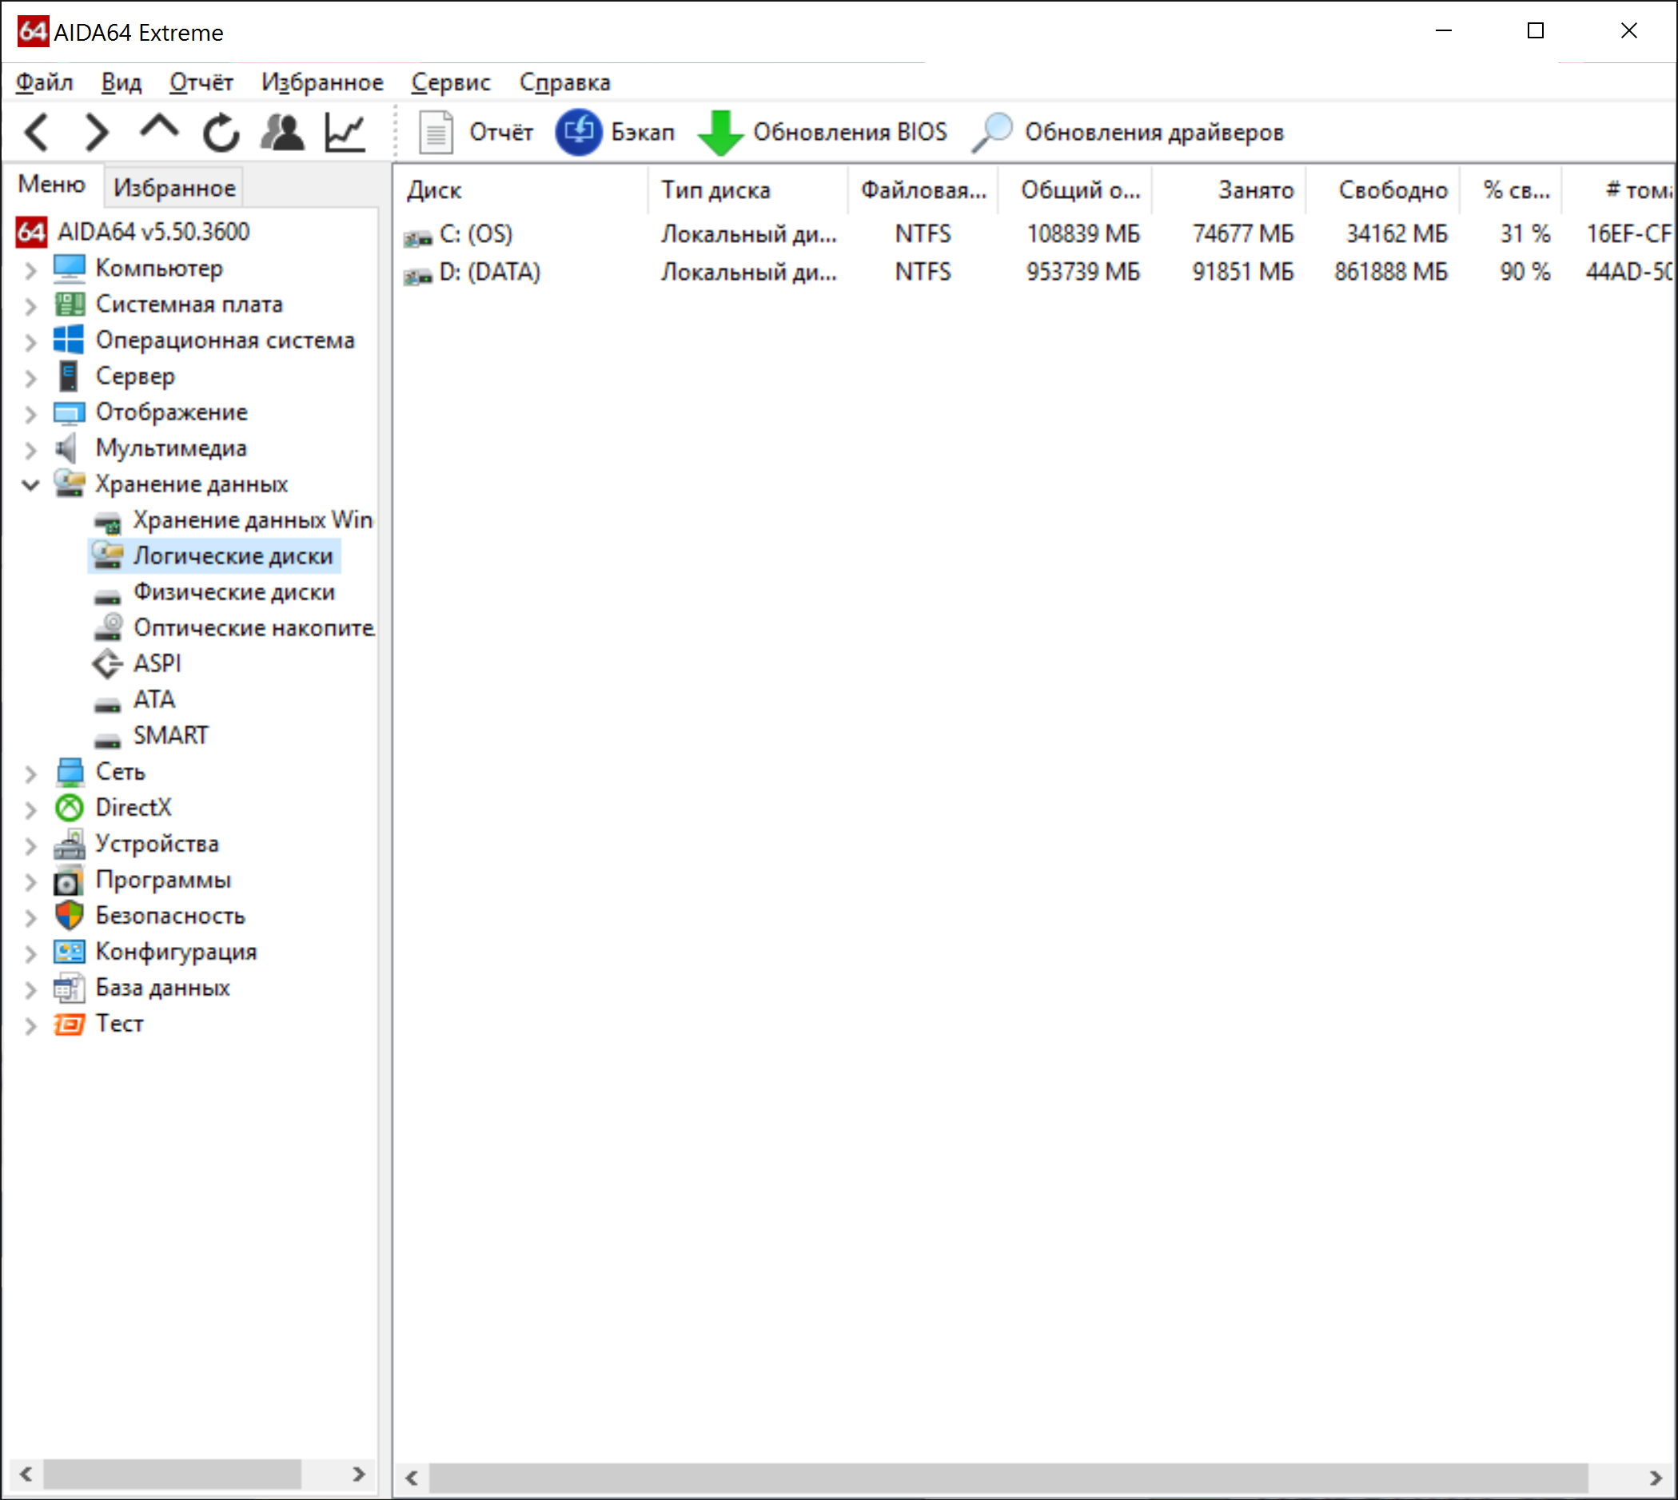Open the Избранное menu in menu bar
This screenshot has height=1500, width=1678.
[x=322, y=82]
